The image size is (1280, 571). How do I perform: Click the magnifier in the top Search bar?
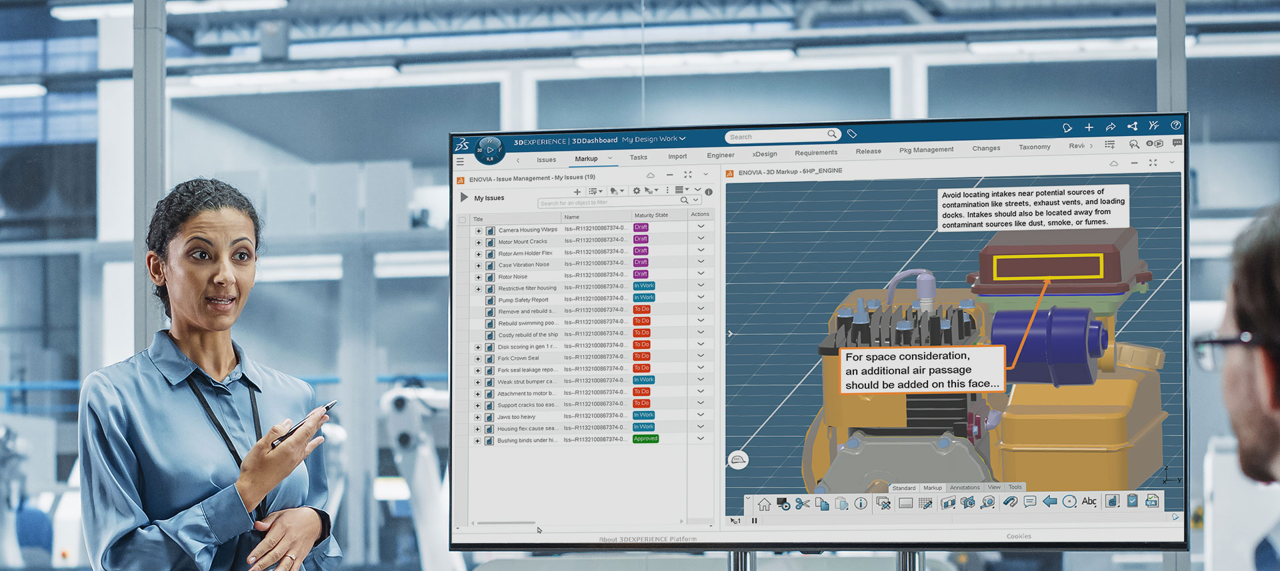coord(831,134)
